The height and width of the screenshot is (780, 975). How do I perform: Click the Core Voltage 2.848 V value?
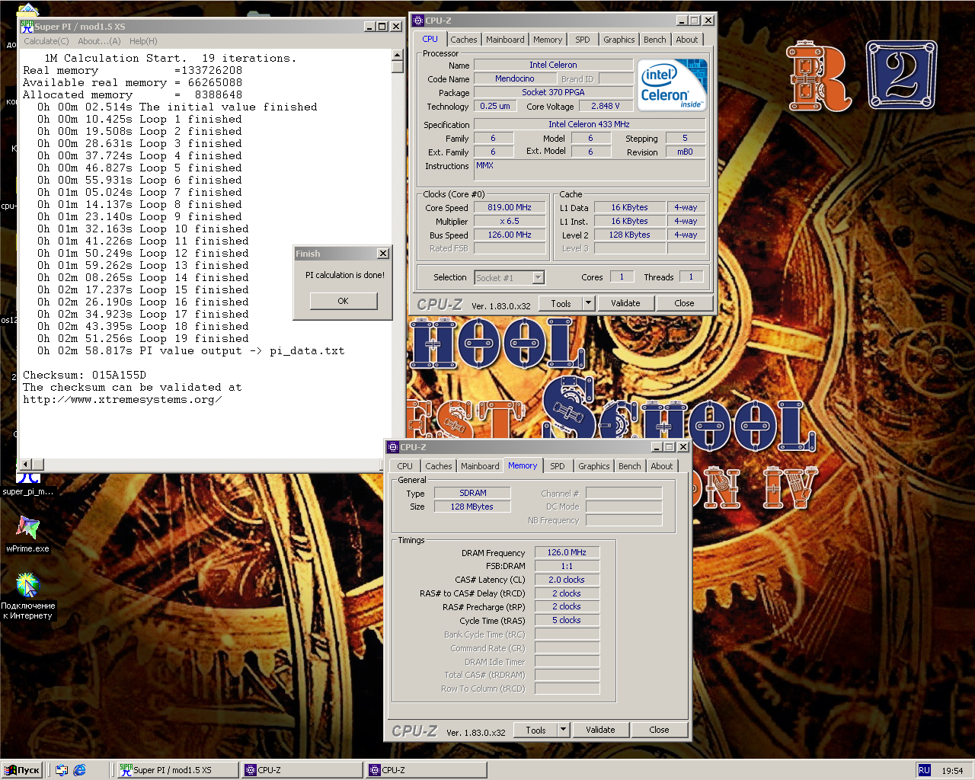click(606, 106)
